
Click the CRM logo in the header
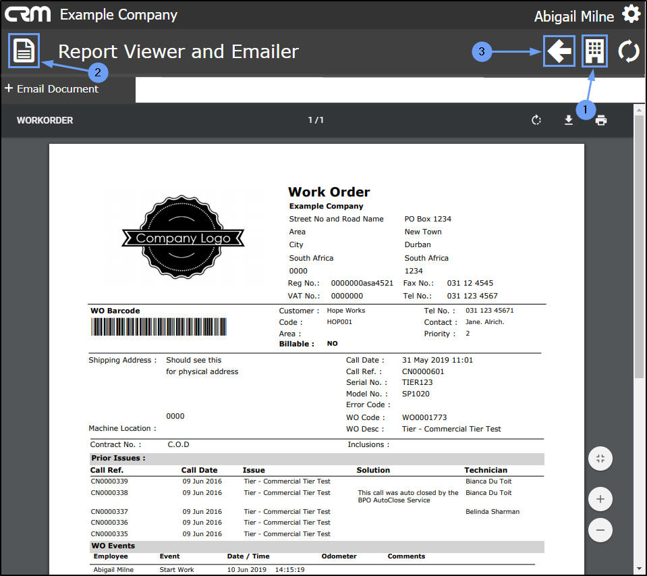28,14
